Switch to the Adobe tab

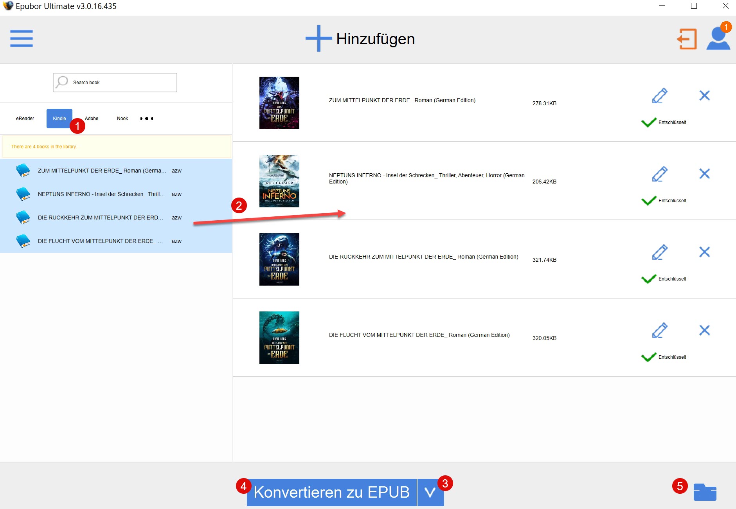92,119
